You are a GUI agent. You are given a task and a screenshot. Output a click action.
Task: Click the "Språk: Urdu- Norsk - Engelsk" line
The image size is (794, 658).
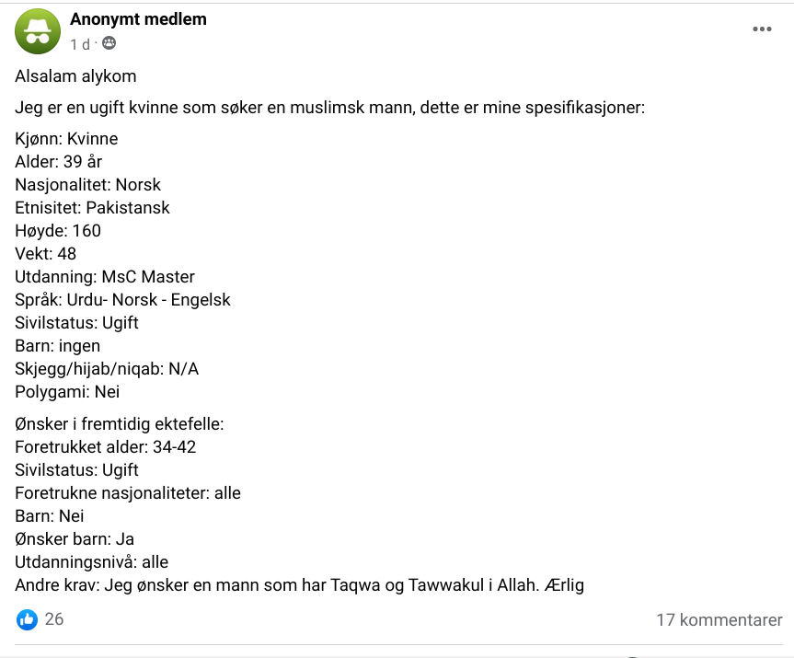coord(122,300)
